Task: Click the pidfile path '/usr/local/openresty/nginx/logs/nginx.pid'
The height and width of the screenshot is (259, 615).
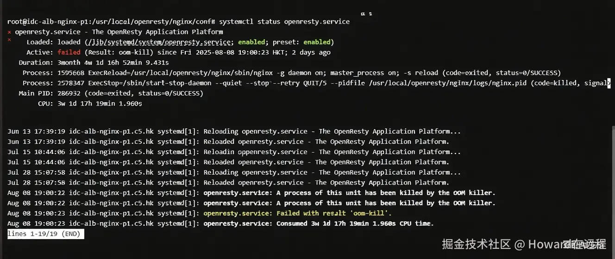Action: [x=449, y=83]
